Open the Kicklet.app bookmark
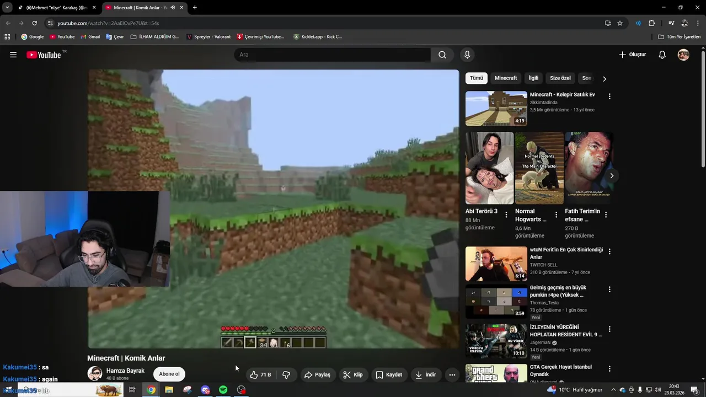This screenshot has height=397, width=706. coord(318,37)
